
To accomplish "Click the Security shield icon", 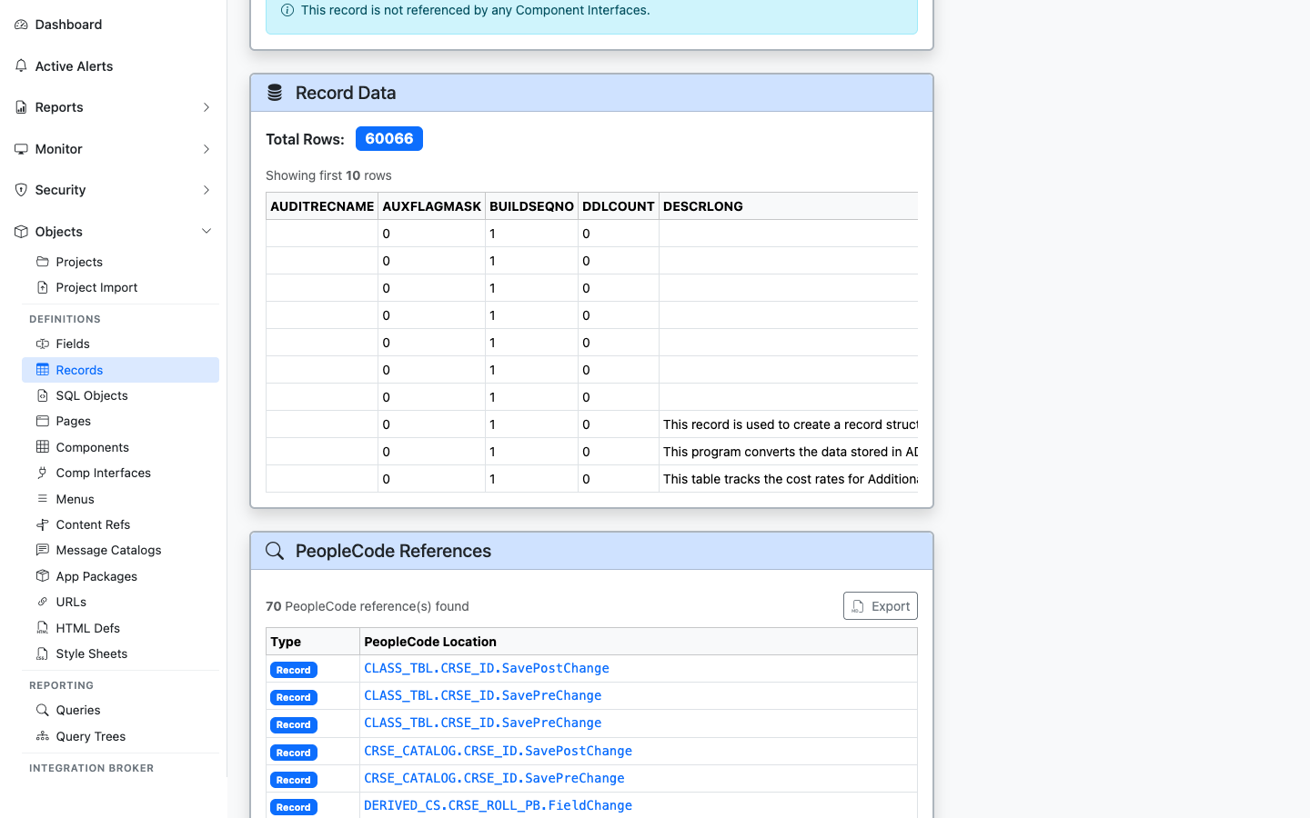I will coord(21,190).
